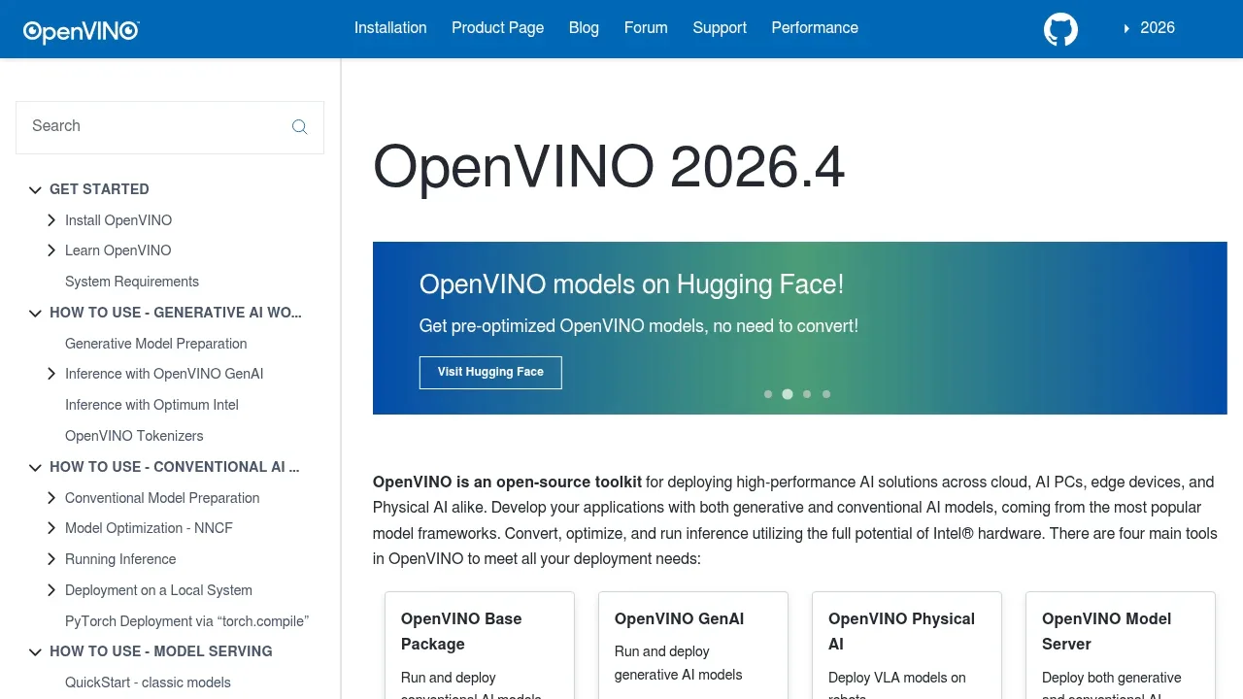Image resolution: width=1243 pixels, height=699 pixels.
Task: Open the Installation nav item
Action: [390, 28]
